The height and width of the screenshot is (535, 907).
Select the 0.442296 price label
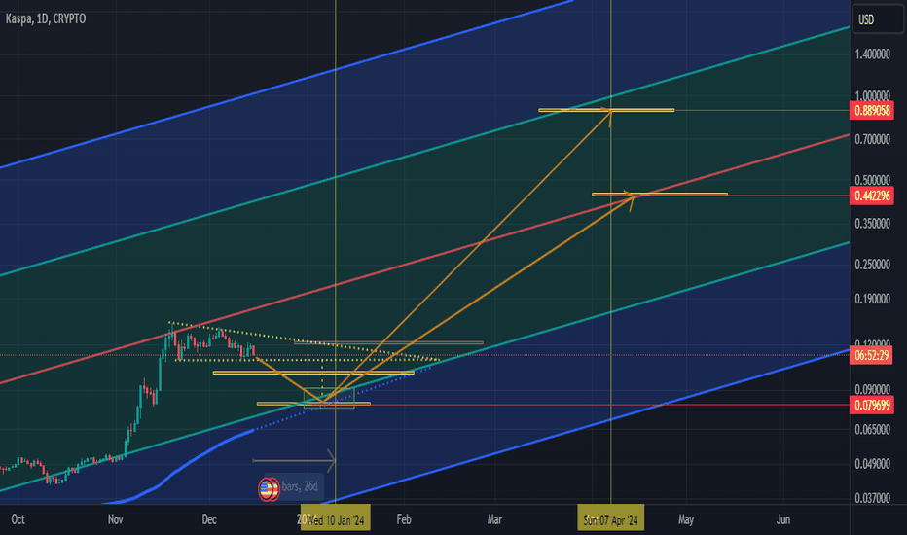point(872,196)
